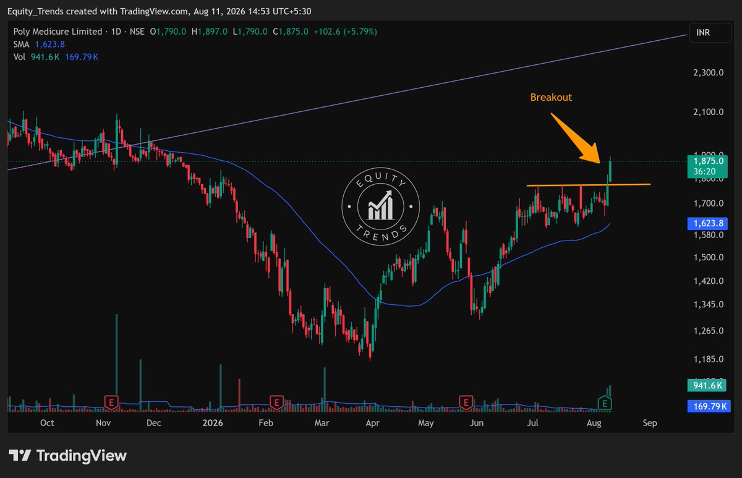The height and width of the screenshot is (478, 742).
Task: Click the 'Jun' label on time axis
Action: pyautogui.click(x=476, y=424)
